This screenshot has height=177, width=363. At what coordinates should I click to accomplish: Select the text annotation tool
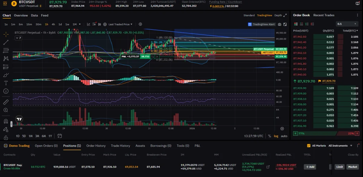(x=6, y=83)
